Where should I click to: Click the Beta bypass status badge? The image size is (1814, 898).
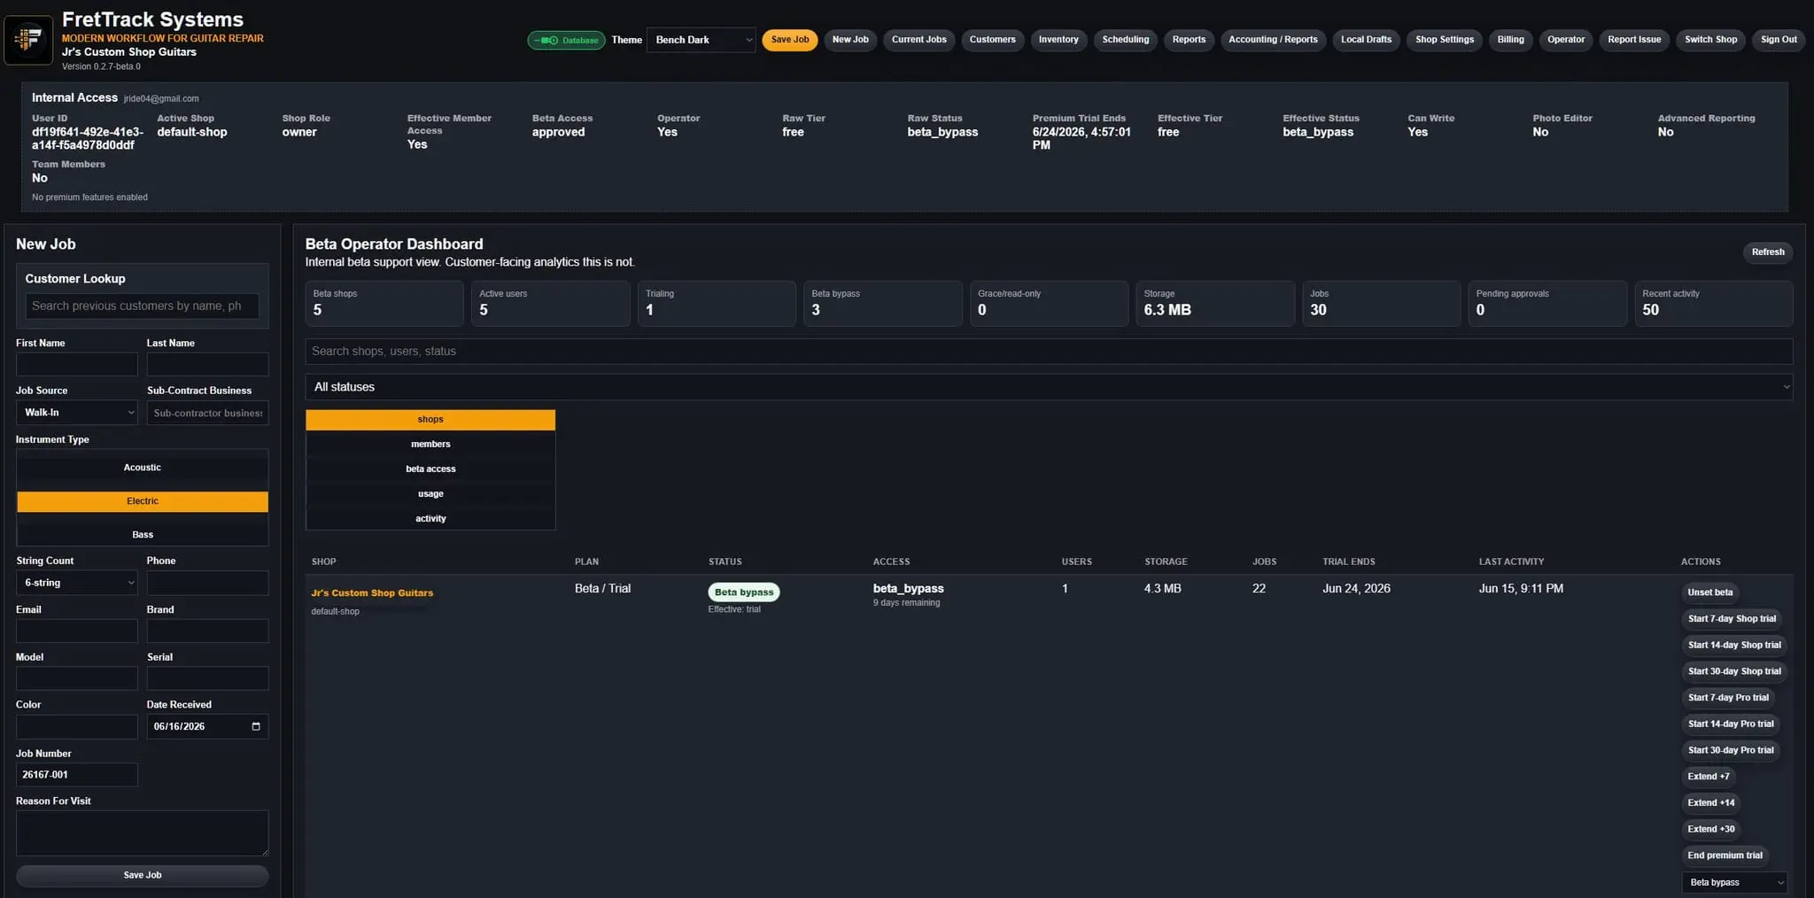click(744, 592)
